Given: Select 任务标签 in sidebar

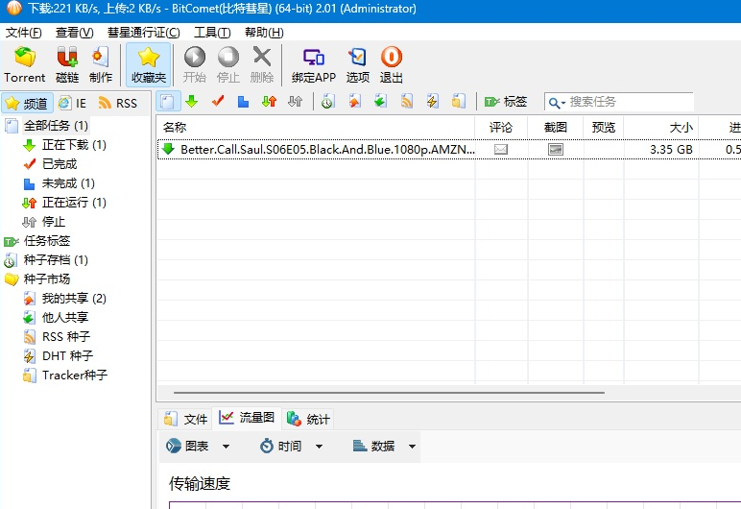Looking at the screenshot, I should (47, 241).
